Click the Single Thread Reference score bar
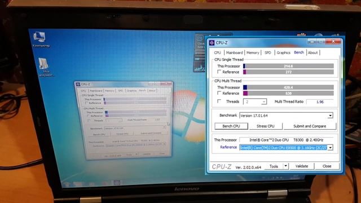 288,72
